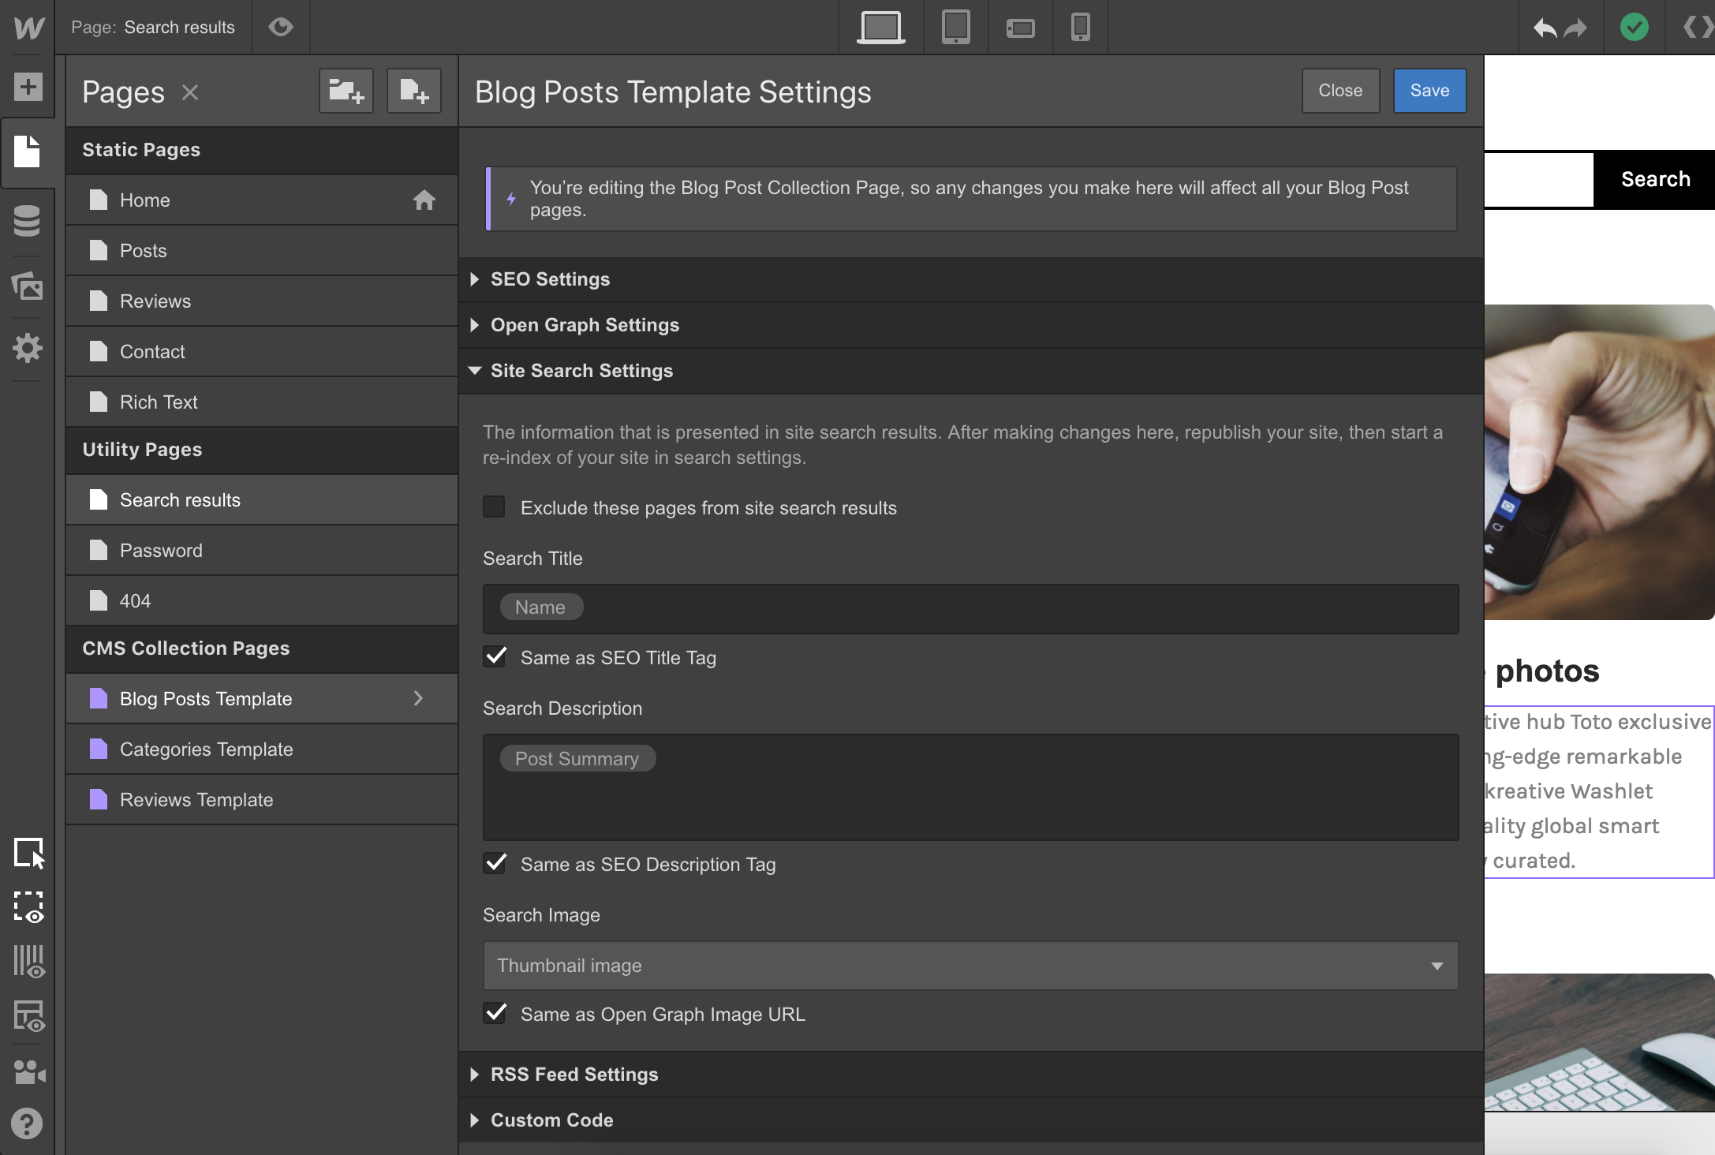Toggle preview mode with the eye icon

click(281, 27)
